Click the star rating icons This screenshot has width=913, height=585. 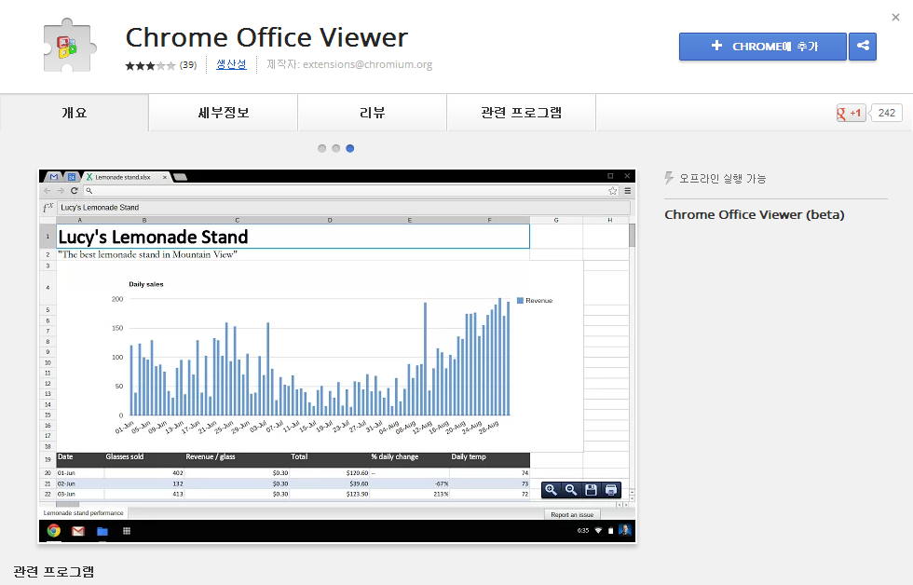coord(150,65)
